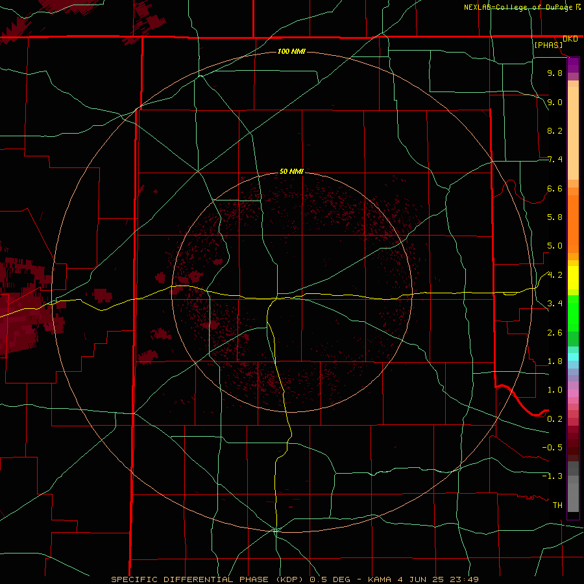This screenshot has width=584, height=584.
Task: Click the "100 NMI" range ring label
Action: 291,51
